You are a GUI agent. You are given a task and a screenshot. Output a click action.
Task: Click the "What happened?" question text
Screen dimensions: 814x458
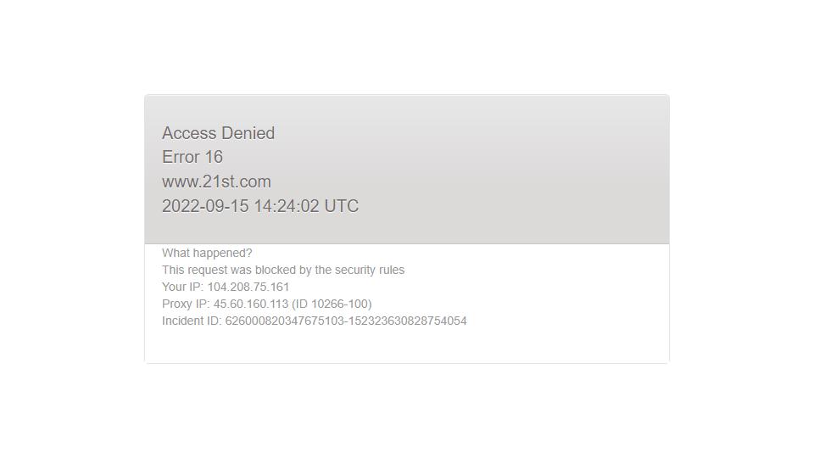coord(207,253)
